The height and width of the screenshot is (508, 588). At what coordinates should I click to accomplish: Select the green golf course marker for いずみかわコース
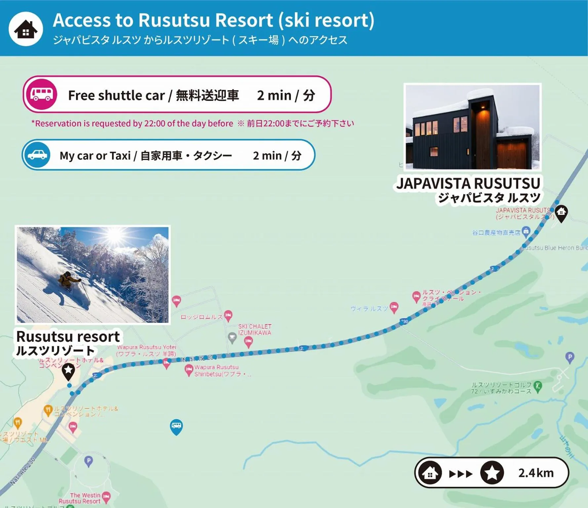coord(538,386)
